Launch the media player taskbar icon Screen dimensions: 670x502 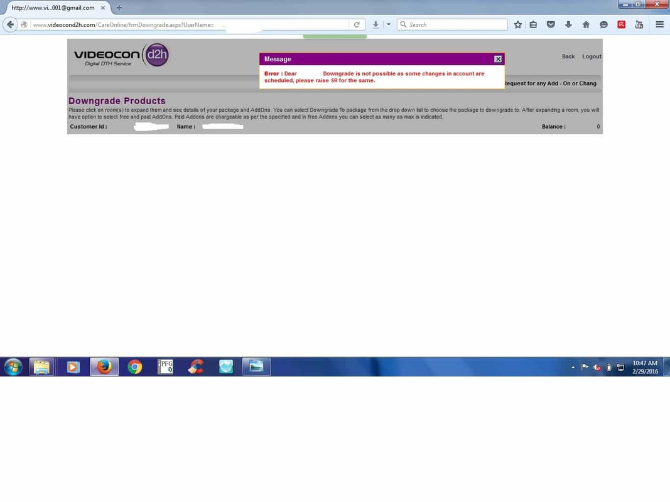click(x=73, y=367)
